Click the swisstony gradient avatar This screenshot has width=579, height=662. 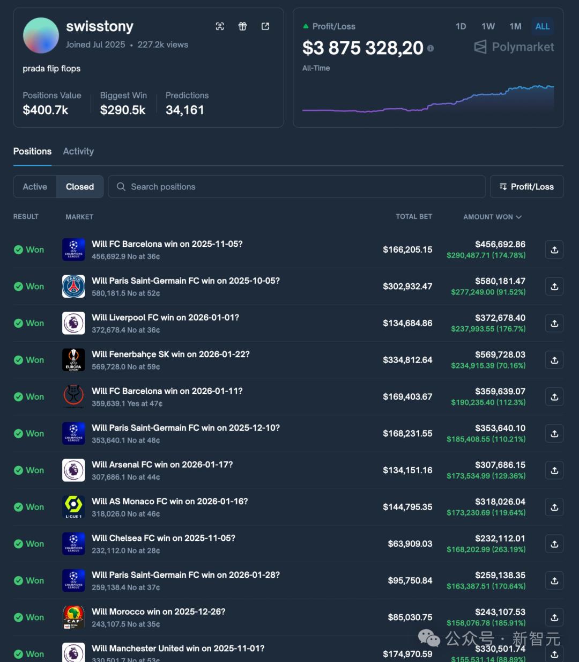click(x=41, y=35)
